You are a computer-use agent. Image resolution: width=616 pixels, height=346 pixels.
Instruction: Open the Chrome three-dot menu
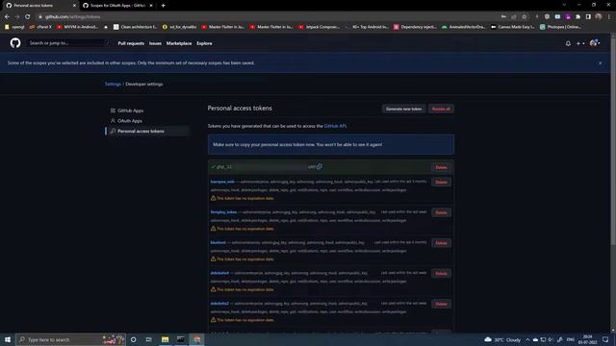609,17
